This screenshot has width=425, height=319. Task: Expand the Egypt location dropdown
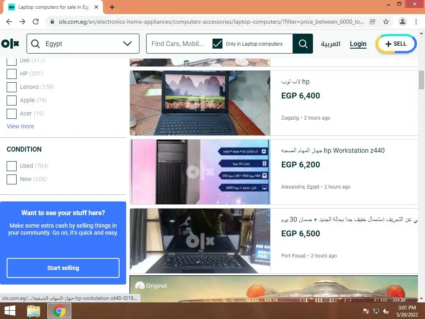[x=127, y=43]
